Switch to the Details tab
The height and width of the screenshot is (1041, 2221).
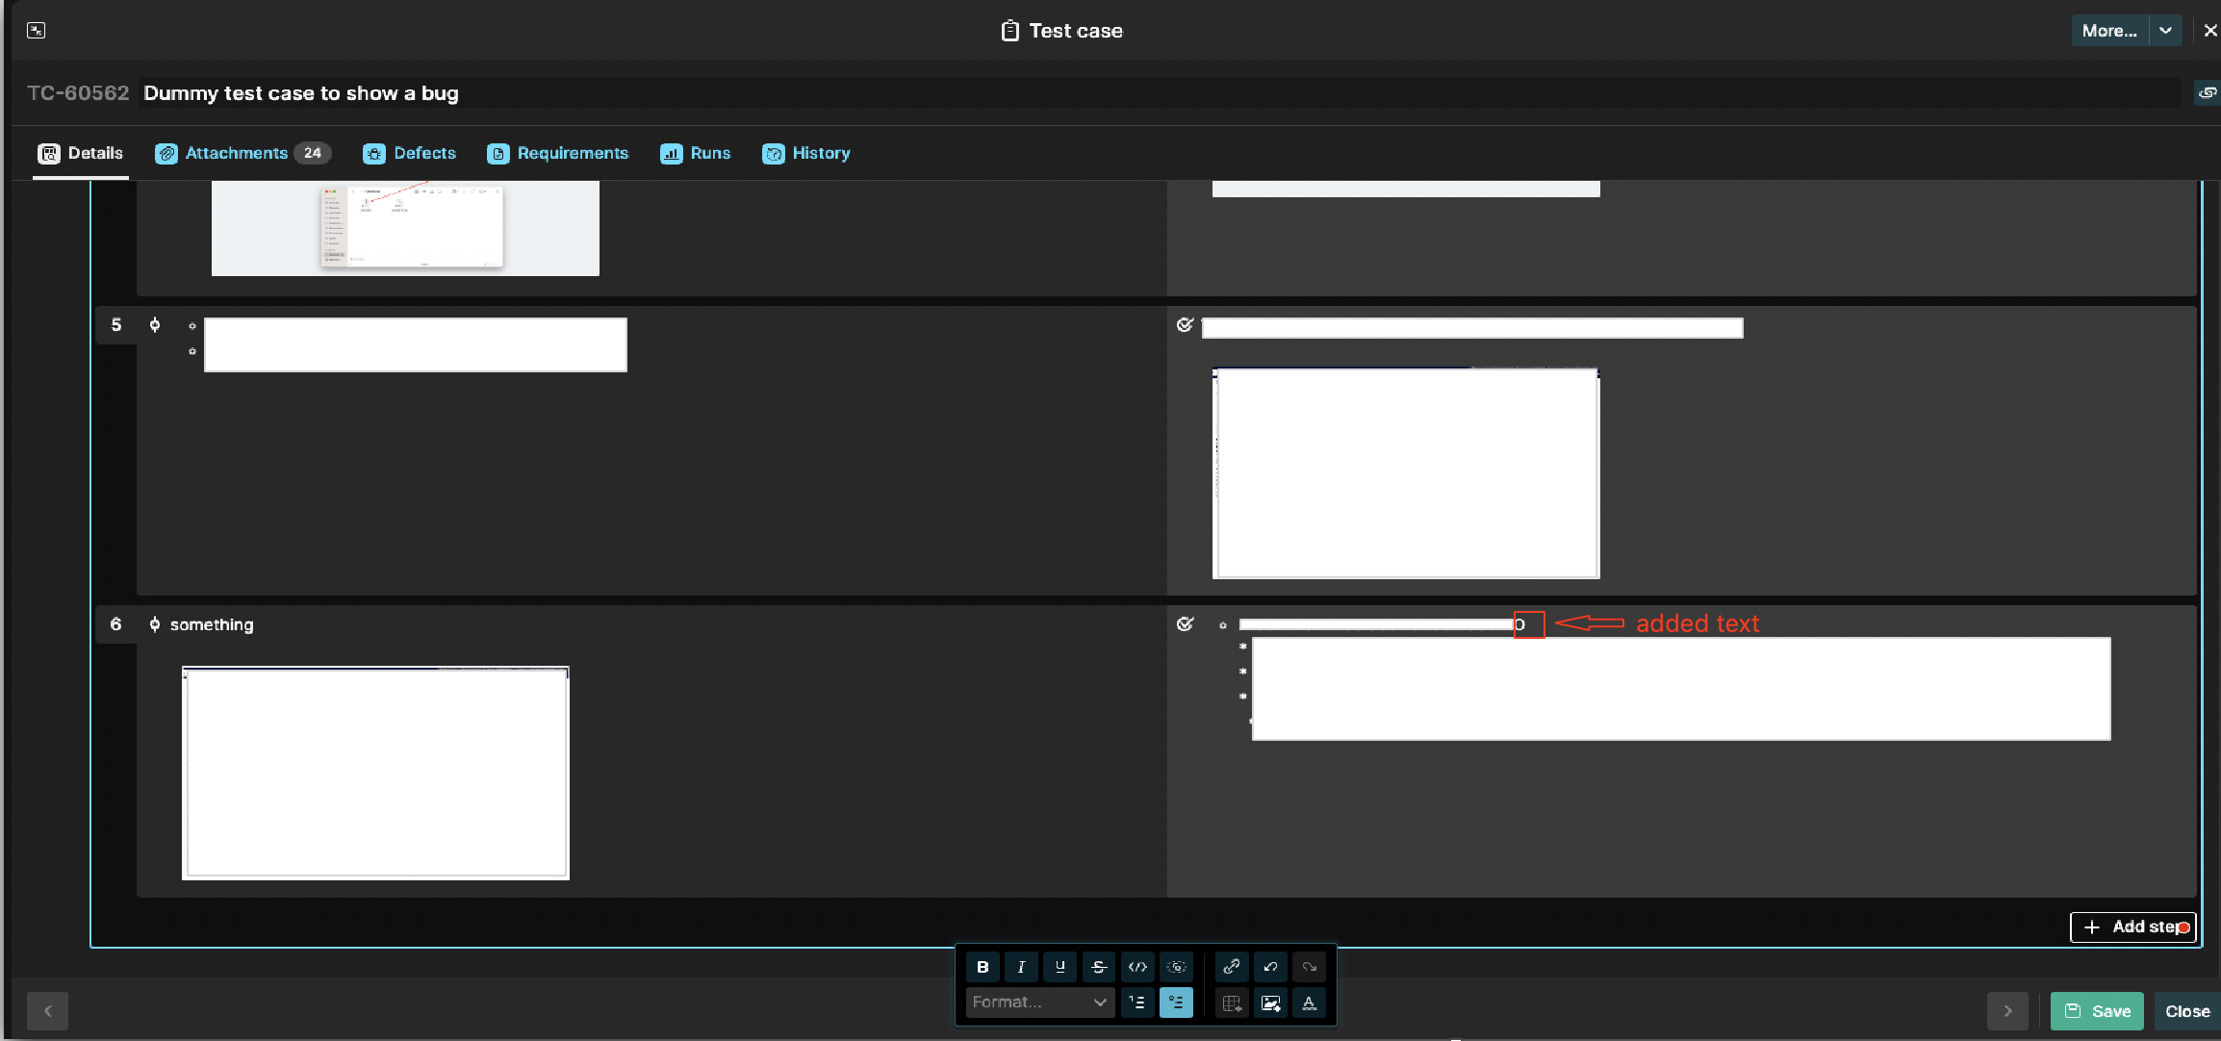81,153
